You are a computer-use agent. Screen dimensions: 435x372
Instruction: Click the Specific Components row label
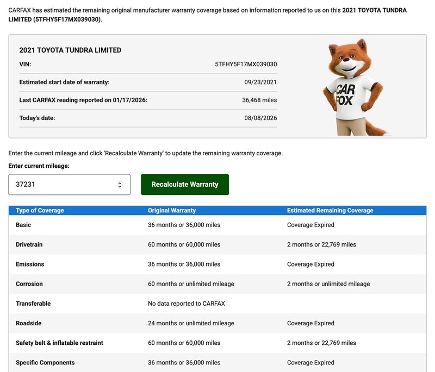coord(45,363)
